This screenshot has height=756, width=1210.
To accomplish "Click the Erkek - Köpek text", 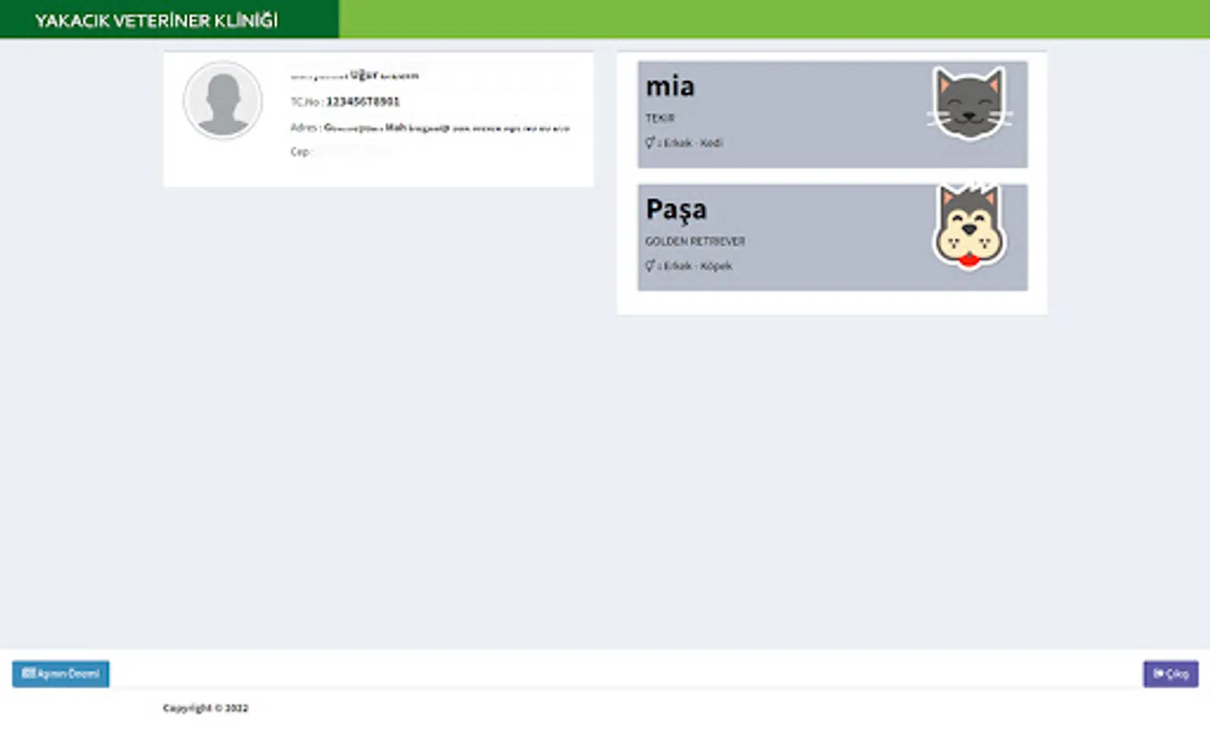I will [697, 266].
